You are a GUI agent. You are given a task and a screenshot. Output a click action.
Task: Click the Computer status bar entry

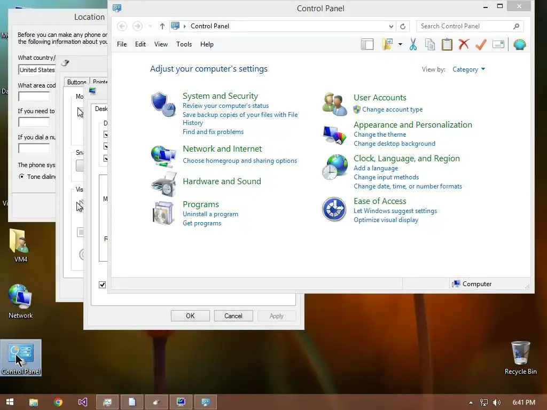[x=472, y=284]
